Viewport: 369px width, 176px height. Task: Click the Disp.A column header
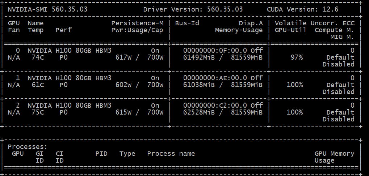tap(251, 23)
